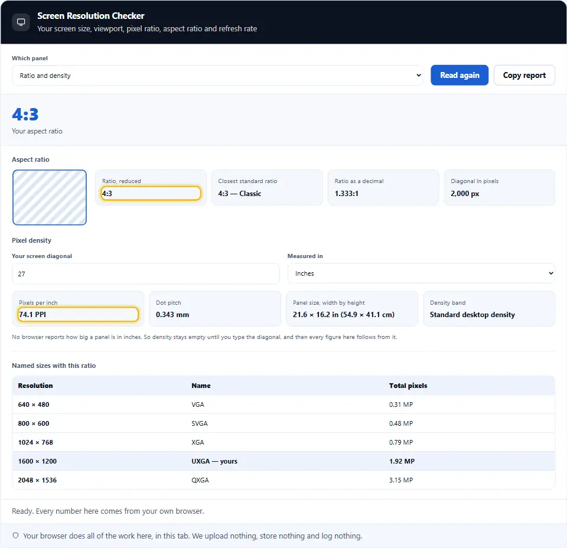The width and height of the screenshot is (567, 548).
Task: Click the striped aspect ratio preview box
Action: (50, 197)
